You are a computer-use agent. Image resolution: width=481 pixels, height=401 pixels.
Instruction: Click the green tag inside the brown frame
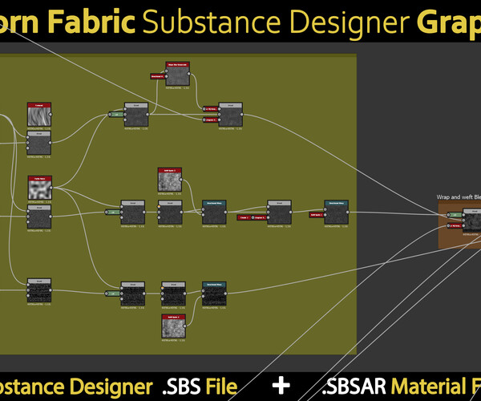click(455, 215)
